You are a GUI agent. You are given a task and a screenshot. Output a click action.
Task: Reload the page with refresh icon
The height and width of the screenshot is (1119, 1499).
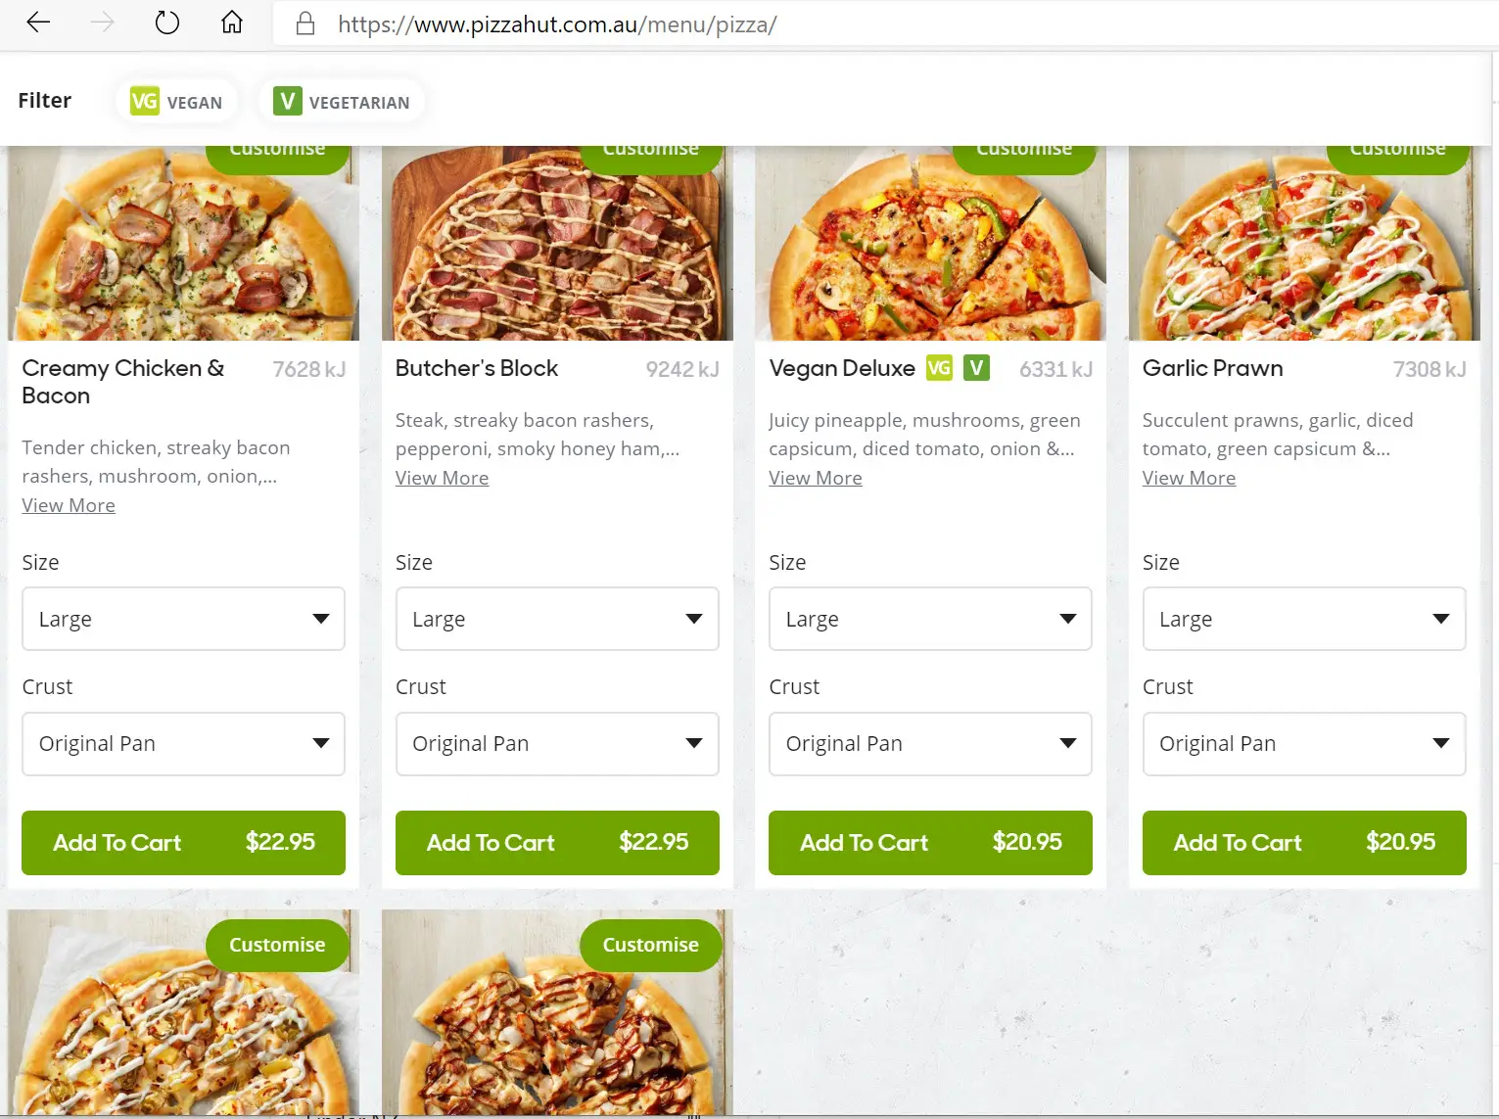[x=167, y=23]
